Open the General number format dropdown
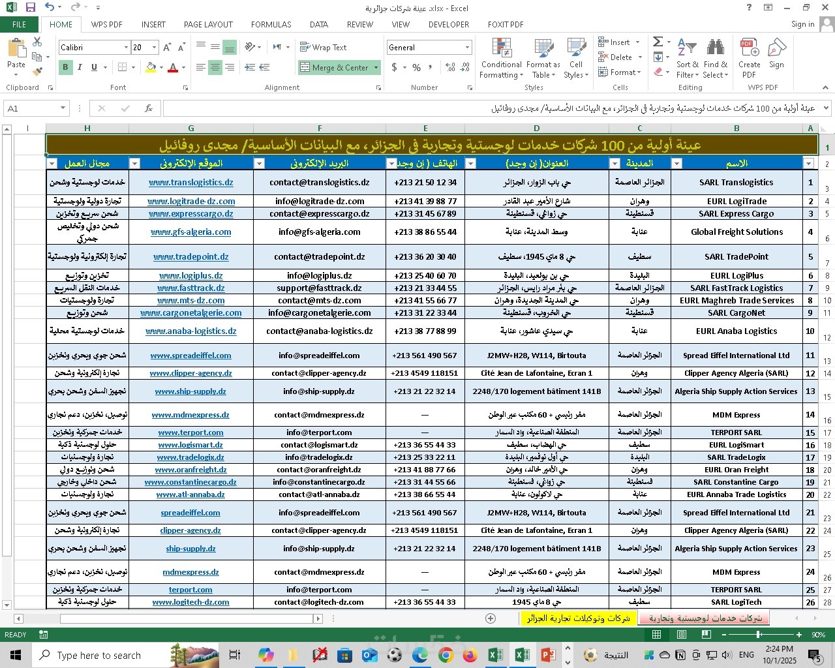The width and height of the screenshot is (835, 668). click(x=467, y=48)
